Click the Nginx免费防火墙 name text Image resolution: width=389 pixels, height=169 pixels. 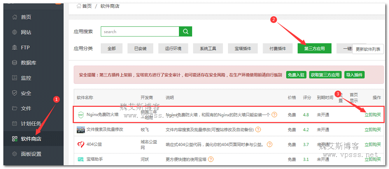(x=102, y=115)
